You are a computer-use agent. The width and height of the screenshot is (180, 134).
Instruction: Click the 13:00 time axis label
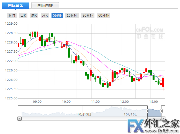(154, 102)
